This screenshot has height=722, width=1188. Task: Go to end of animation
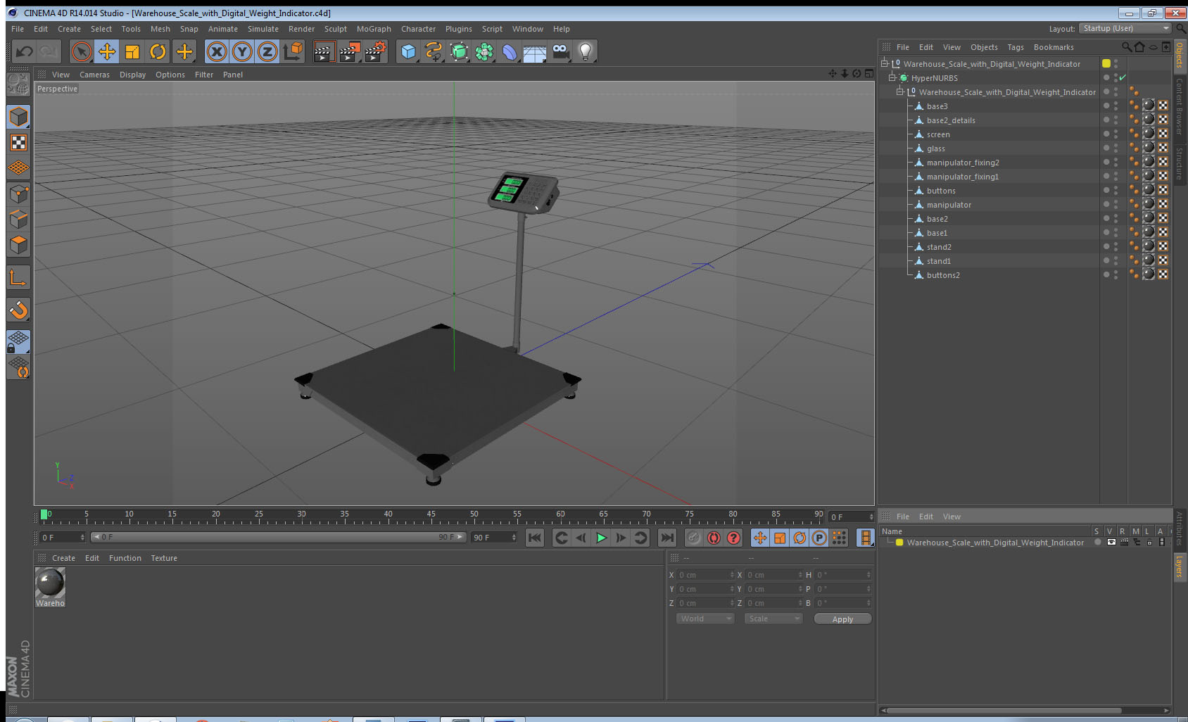[x=666, y=538]
